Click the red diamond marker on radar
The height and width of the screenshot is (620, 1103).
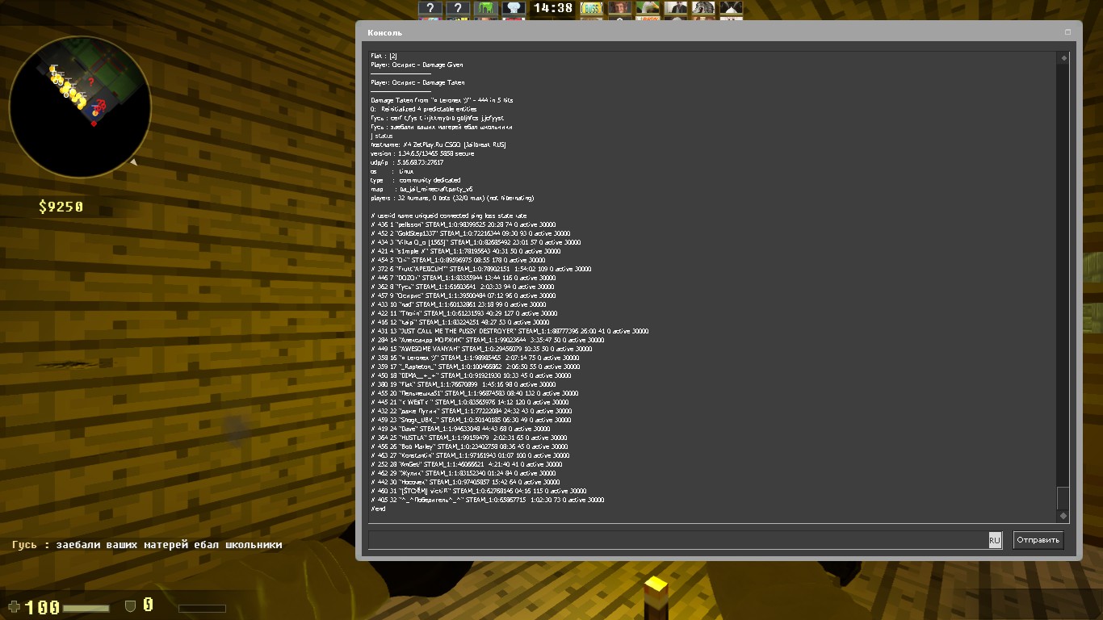pos(94,124)
